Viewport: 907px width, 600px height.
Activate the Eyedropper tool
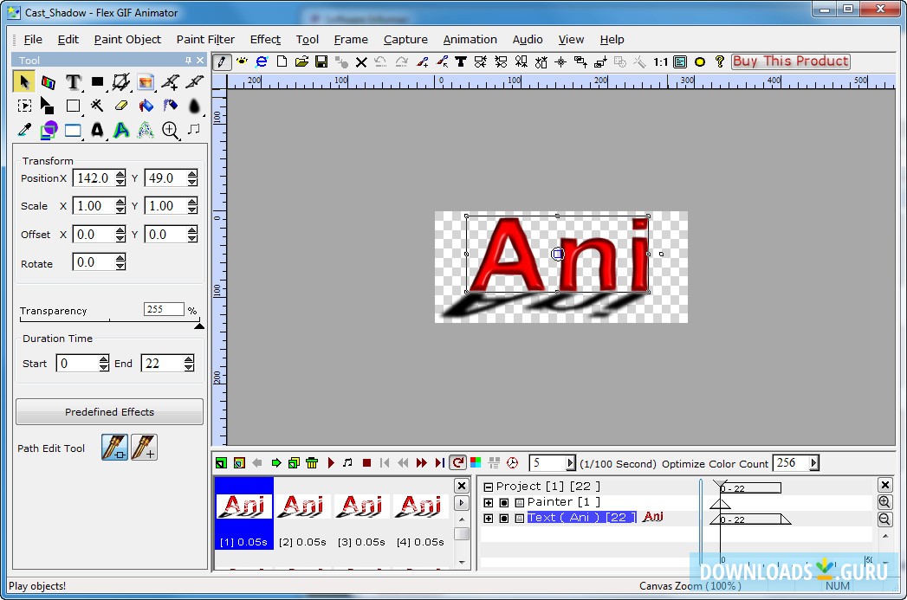23,130
